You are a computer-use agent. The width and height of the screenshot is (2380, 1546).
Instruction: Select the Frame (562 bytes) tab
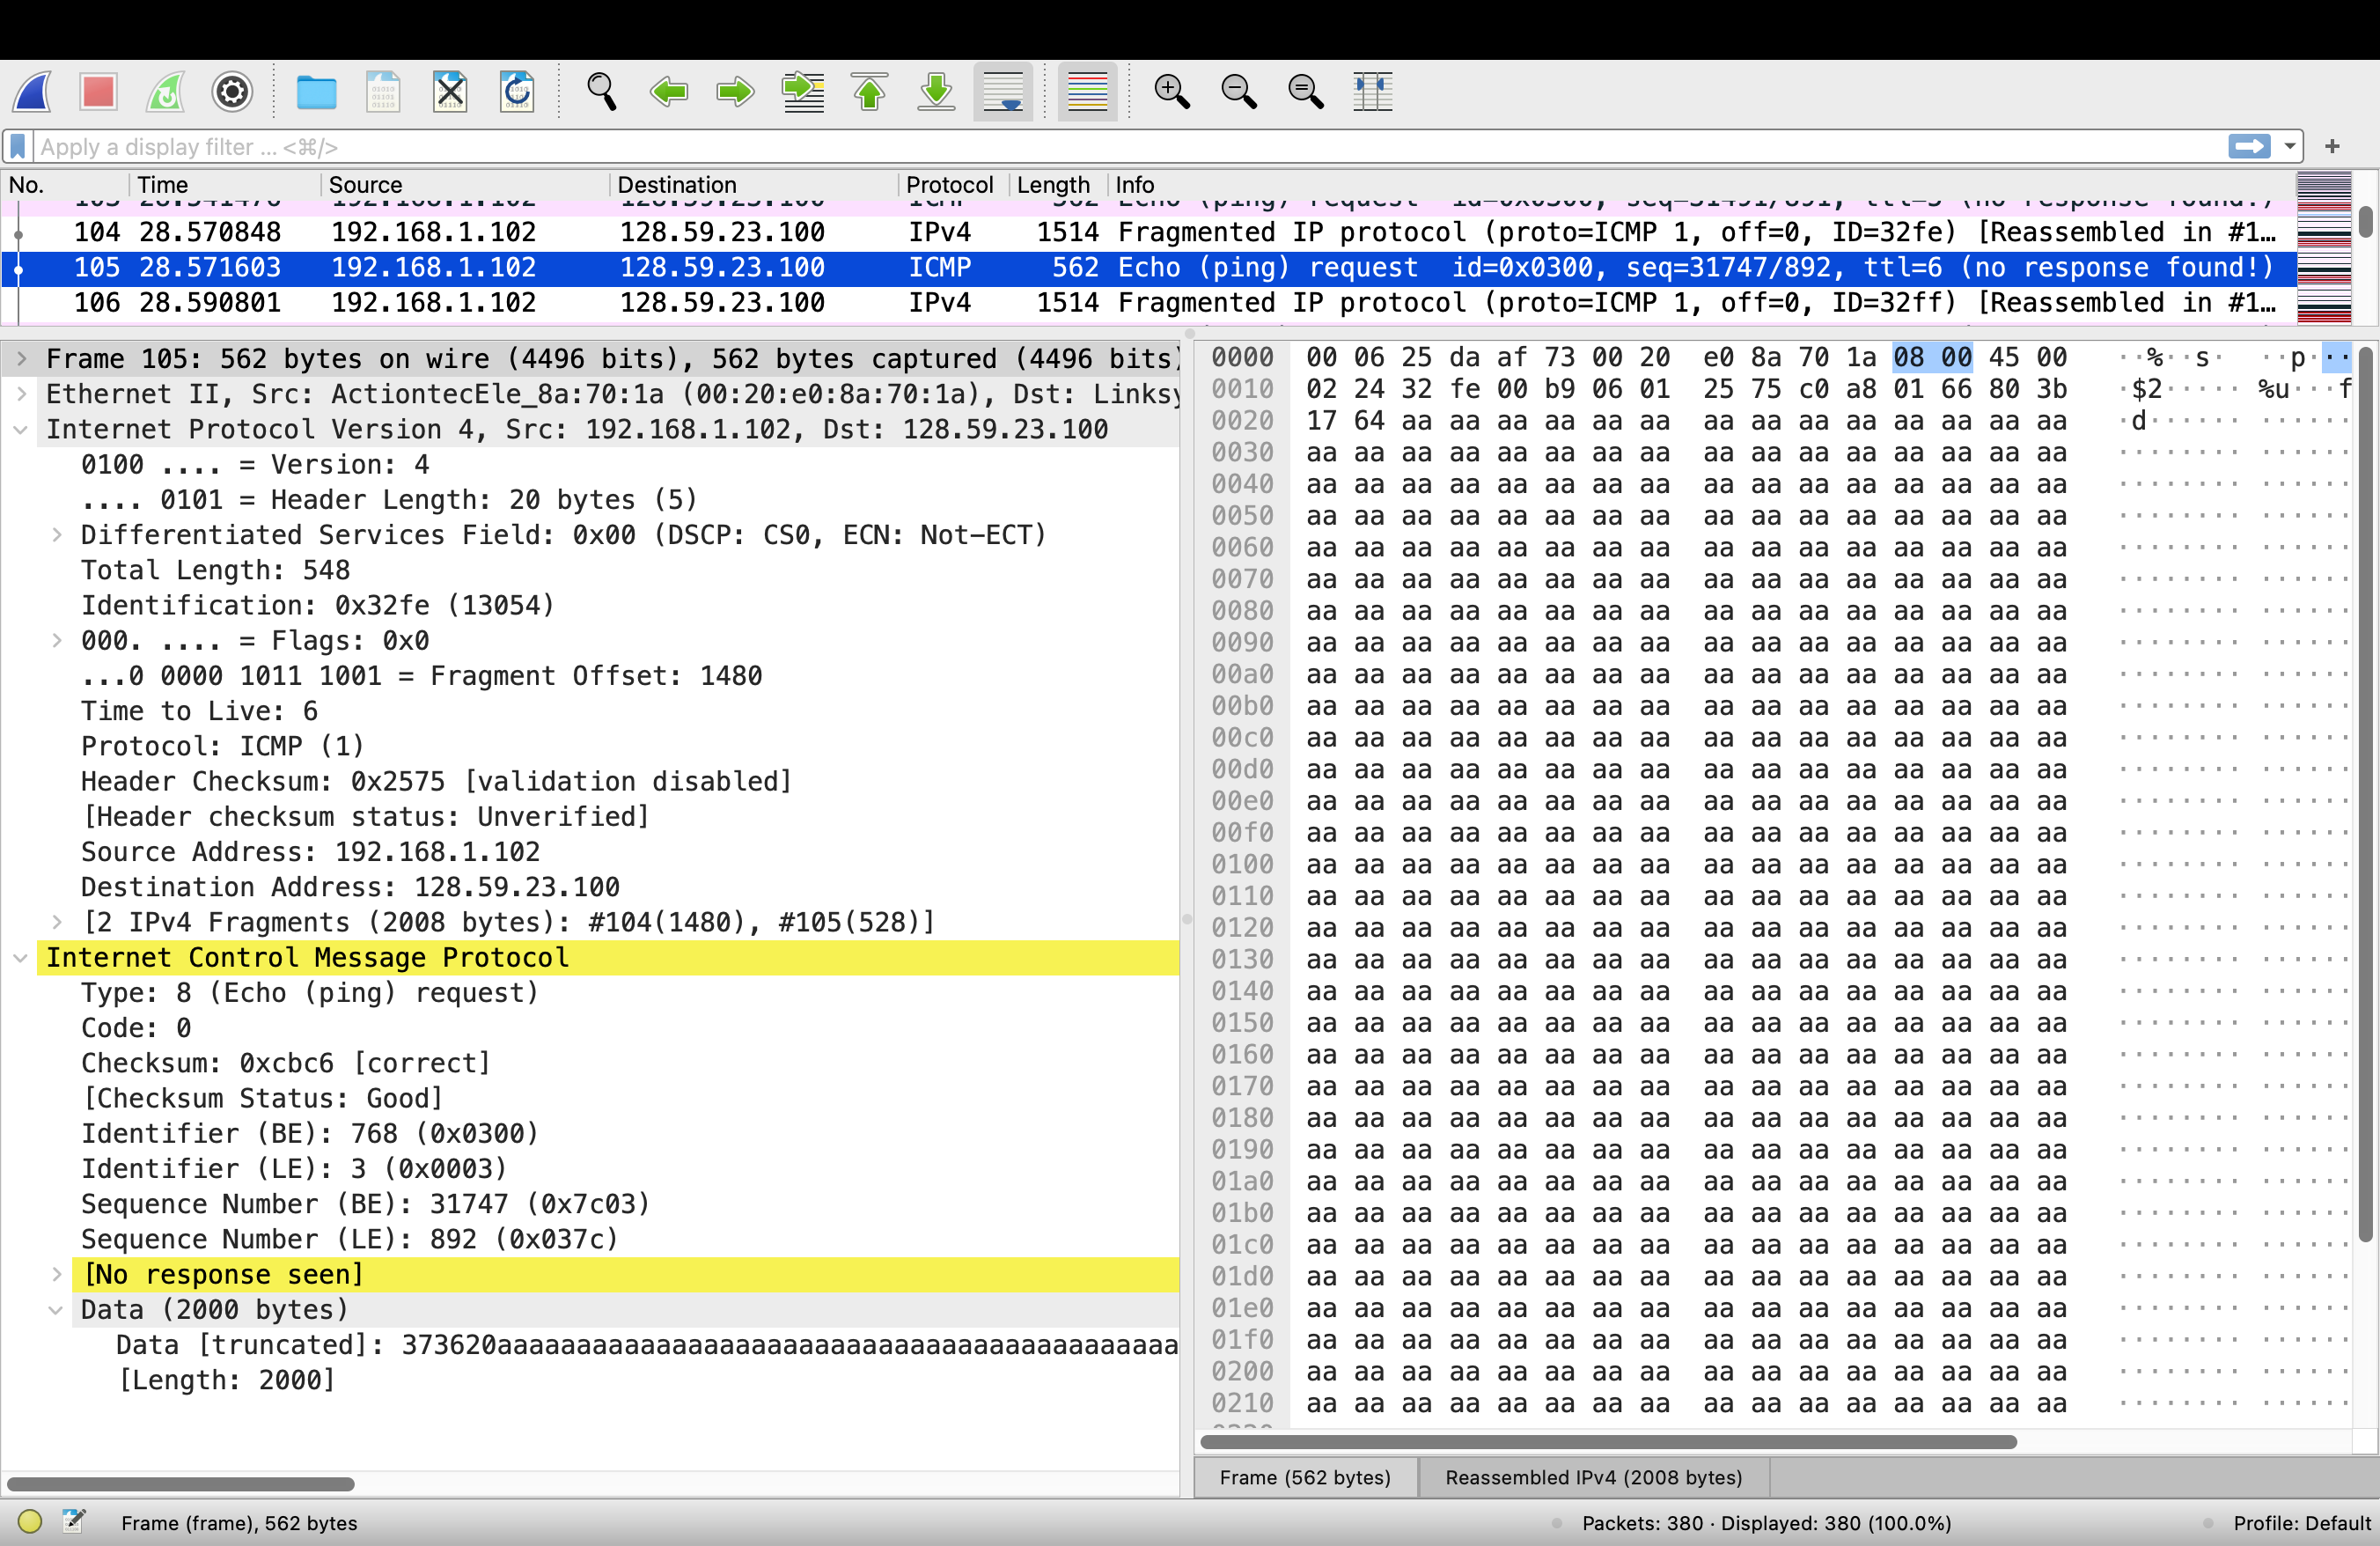click(1304, 1477)
